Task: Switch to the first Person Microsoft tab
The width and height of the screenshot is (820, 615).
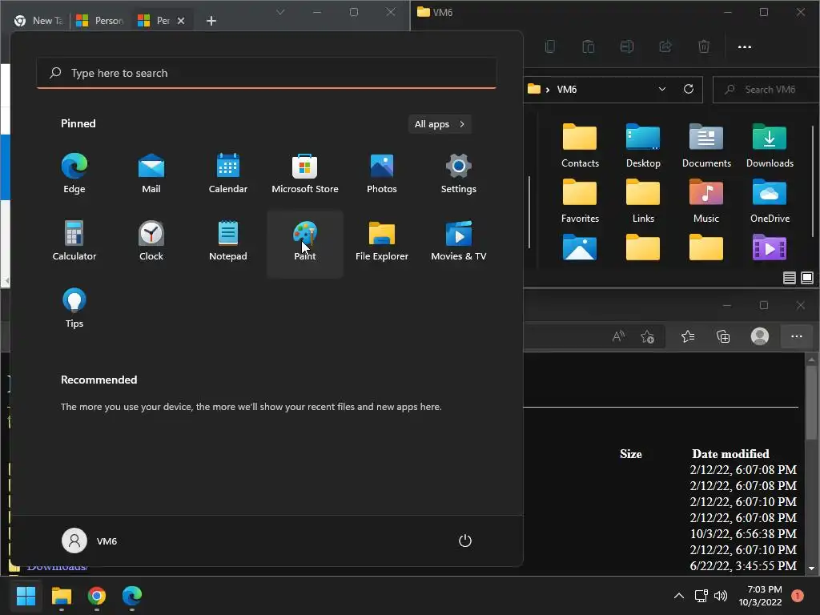Action: (100, 20)
